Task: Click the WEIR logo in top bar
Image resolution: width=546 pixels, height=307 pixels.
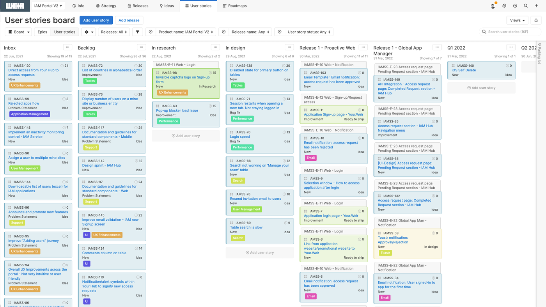Action: point(15,6)
